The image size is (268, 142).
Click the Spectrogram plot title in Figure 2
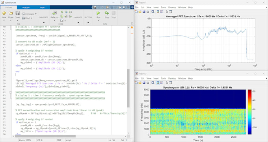click(x=197, y=87)
